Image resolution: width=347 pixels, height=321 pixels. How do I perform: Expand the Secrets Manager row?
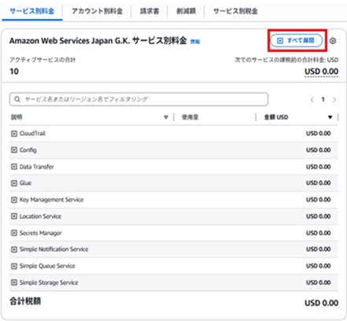14,233
